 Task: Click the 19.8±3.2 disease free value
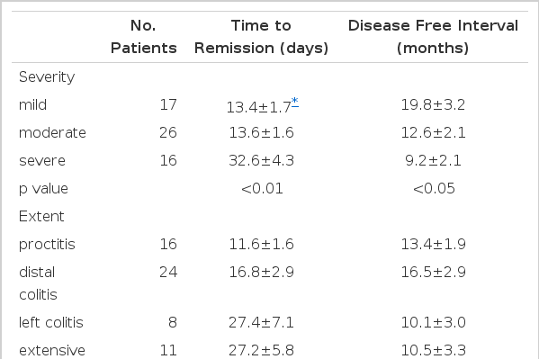point(433,105)
